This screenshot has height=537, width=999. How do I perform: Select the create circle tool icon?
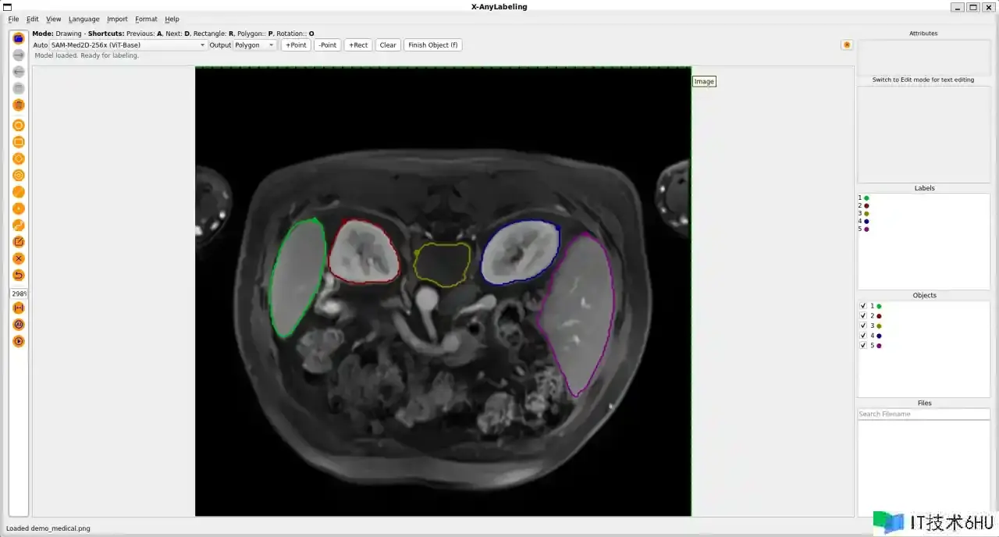pyautogui.click(x=19, y=175)
